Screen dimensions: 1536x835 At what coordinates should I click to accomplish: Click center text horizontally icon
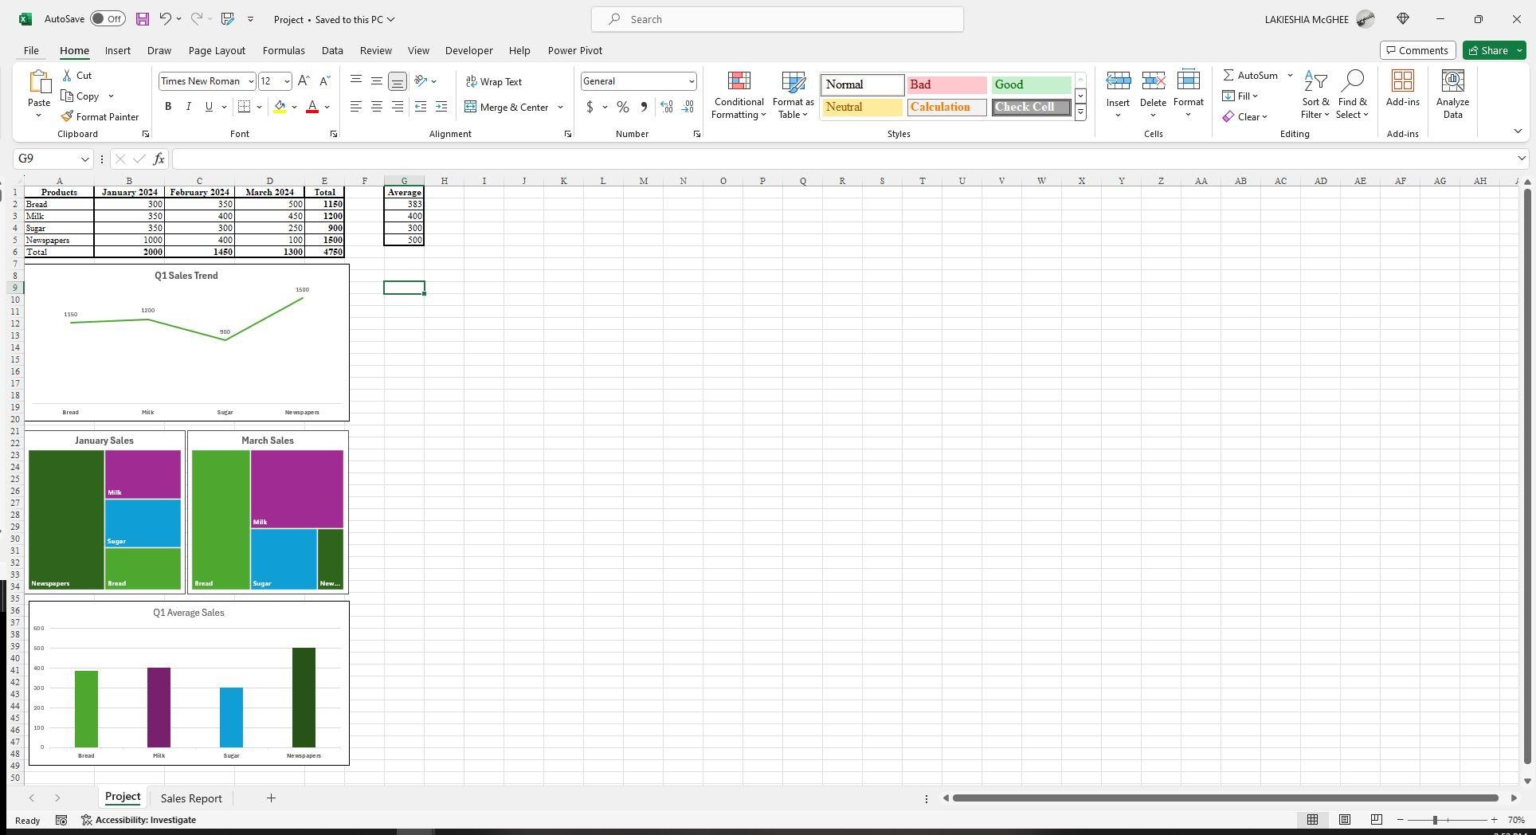click(377, 107)
